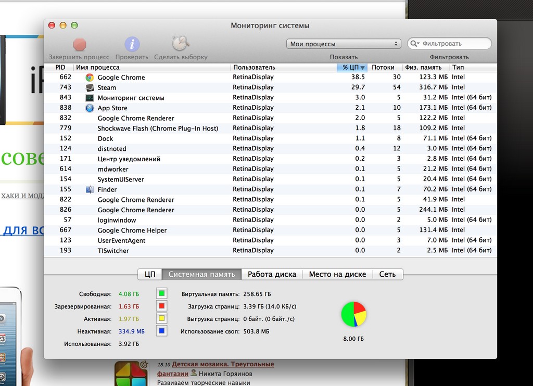Click the green free memory color swatch

click(161, 294)
